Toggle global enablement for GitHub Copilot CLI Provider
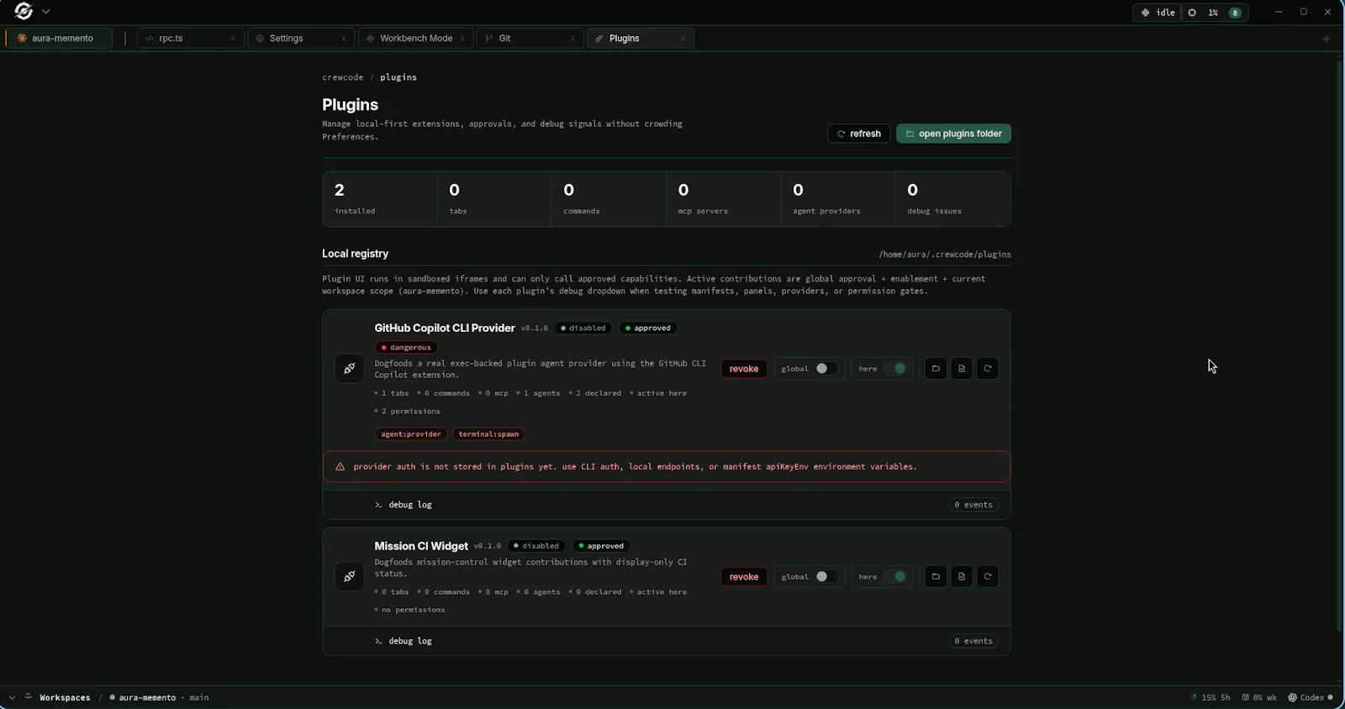Image resolution: width=1345 pixels, height=709 pixels. tap(825, 369)
